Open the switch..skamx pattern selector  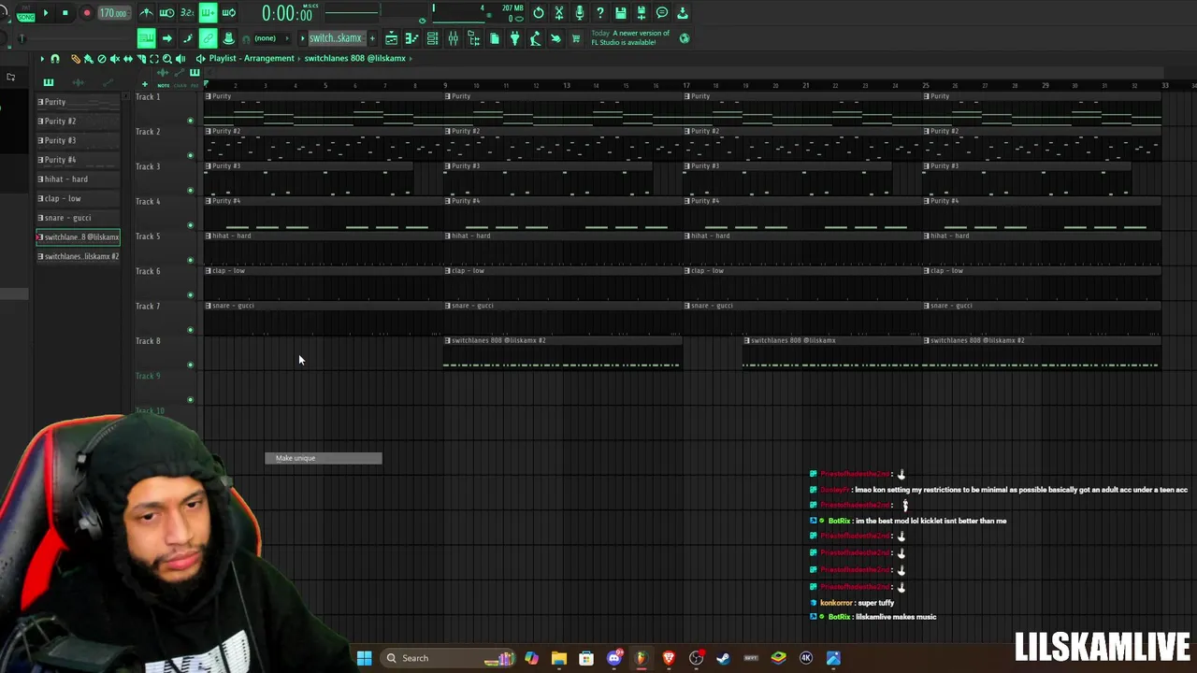(336, 38)
